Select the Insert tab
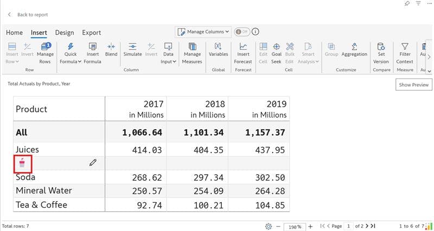 (x=39, y=32)
